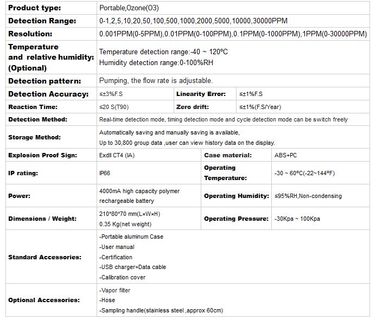Select the '≤±3%F.S' accuracy value

point(111,94)
